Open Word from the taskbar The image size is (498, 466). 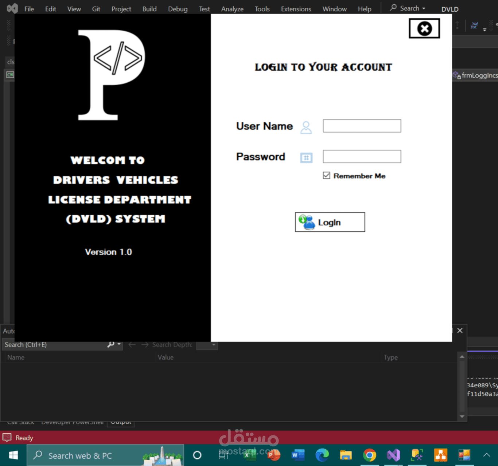point(298,455)
